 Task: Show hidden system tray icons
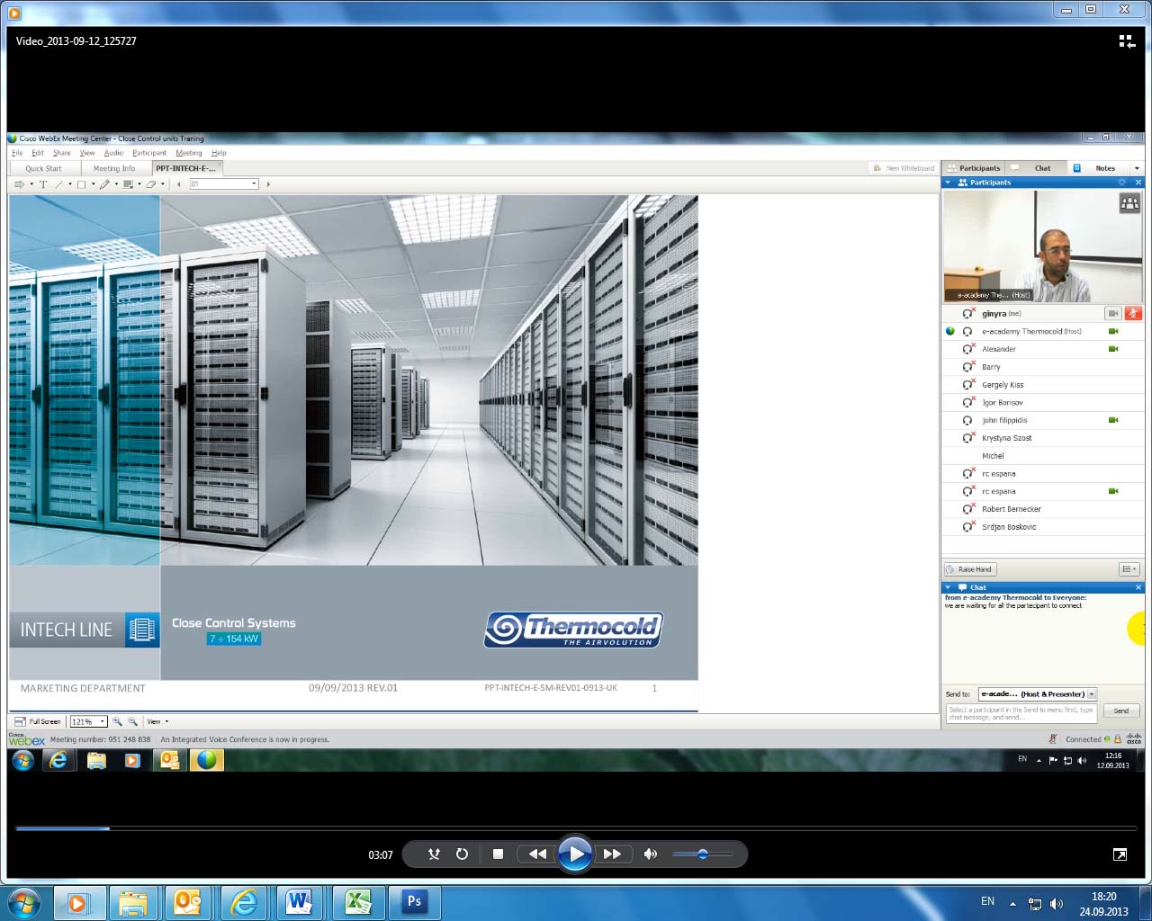pyautogui.click(x=1012, y=903)
